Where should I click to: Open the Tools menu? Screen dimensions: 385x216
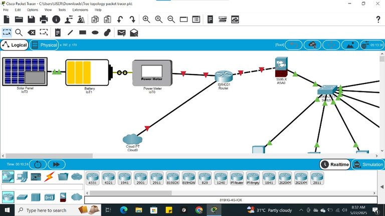click(62, 10)
